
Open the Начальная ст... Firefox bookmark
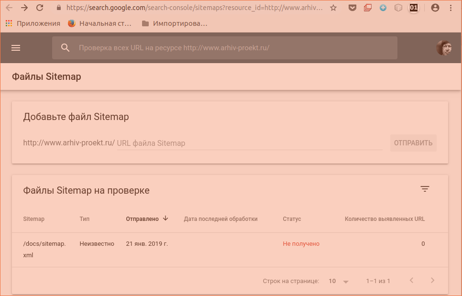coord(99,23)
